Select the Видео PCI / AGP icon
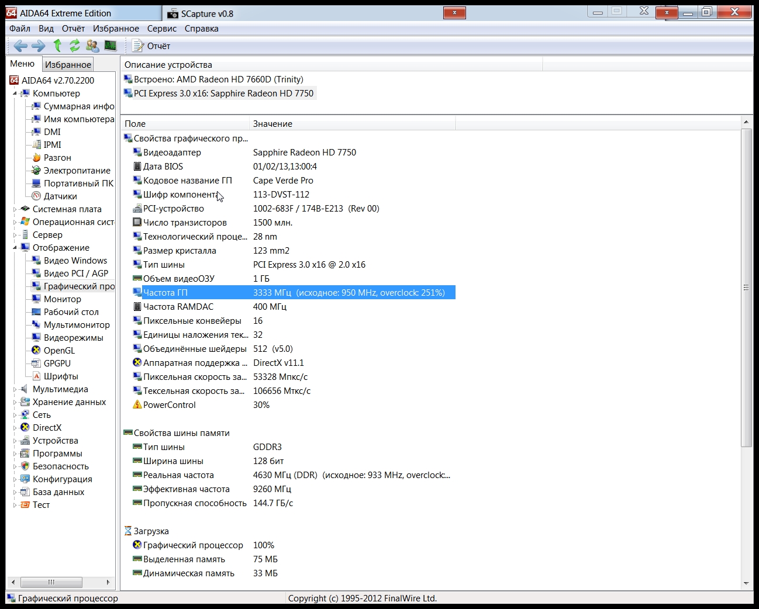The image size is (759, 609). [x=36, y=273]
